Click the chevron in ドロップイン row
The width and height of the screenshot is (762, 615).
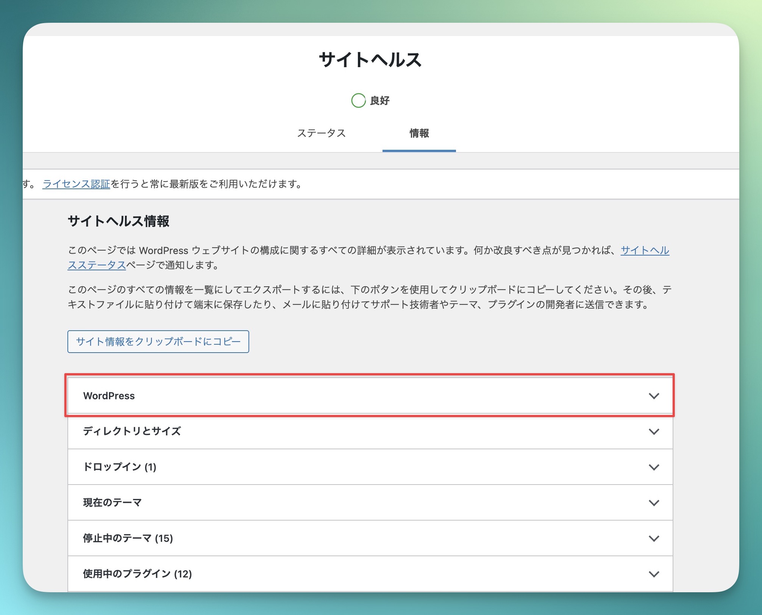[654, 467]
